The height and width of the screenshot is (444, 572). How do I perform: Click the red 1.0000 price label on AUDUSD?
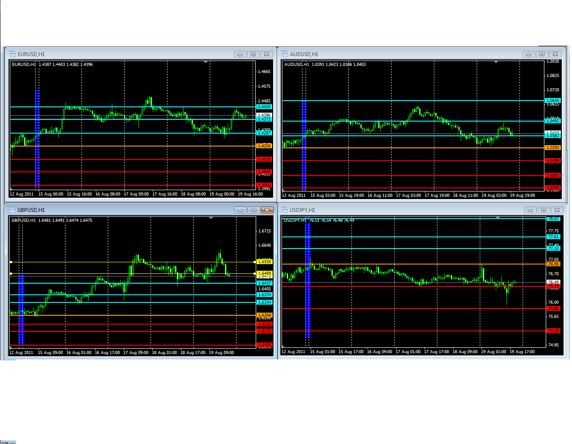(553, 188)
